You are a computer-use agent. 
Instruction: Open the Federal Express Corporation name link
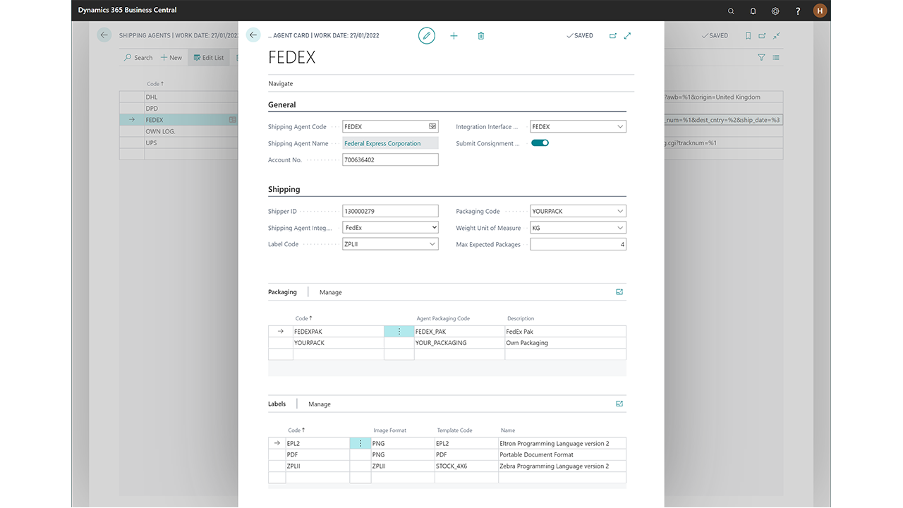382,143
